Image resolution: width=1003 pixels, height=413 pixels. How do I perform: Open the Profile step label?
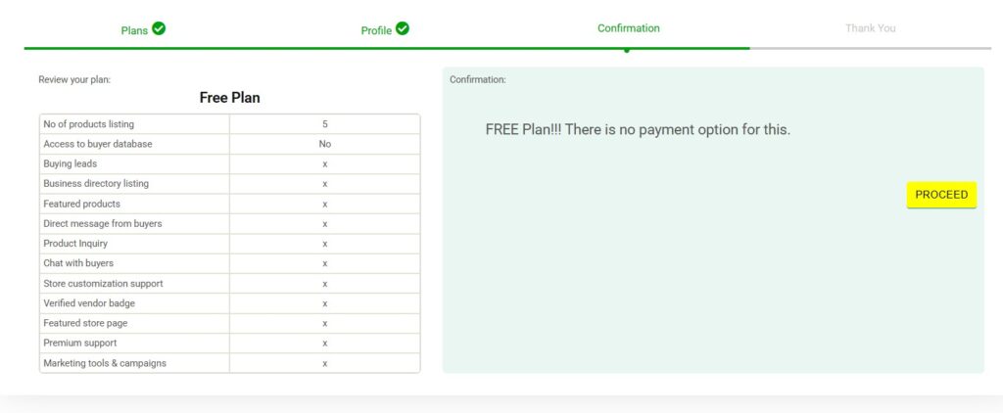tap(376, 30)
